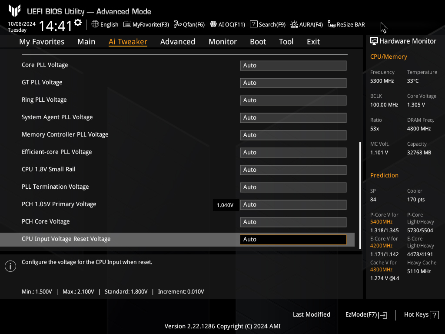The image size is (445, 334).
Task: Open Core PLL Voltage Auto field
Action: 293,65
